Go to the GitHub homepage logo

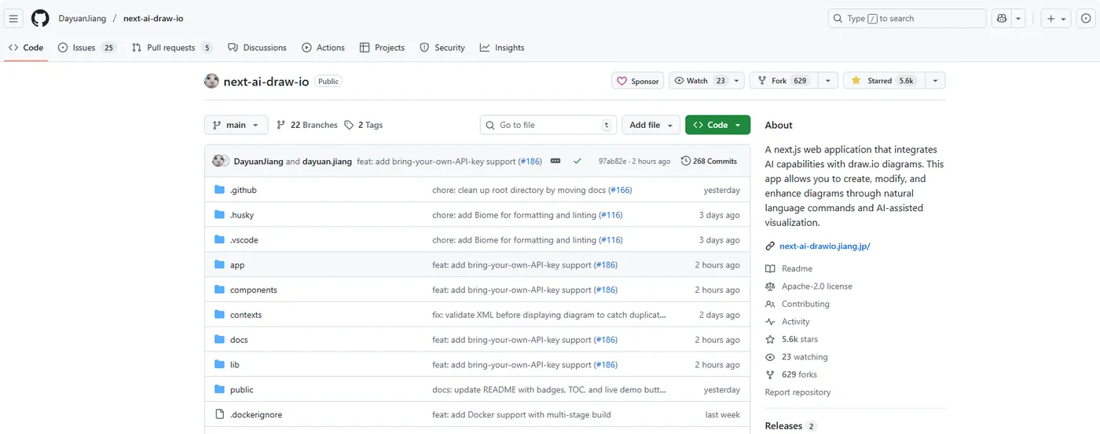pyautogui.click(x=40, y=19)
